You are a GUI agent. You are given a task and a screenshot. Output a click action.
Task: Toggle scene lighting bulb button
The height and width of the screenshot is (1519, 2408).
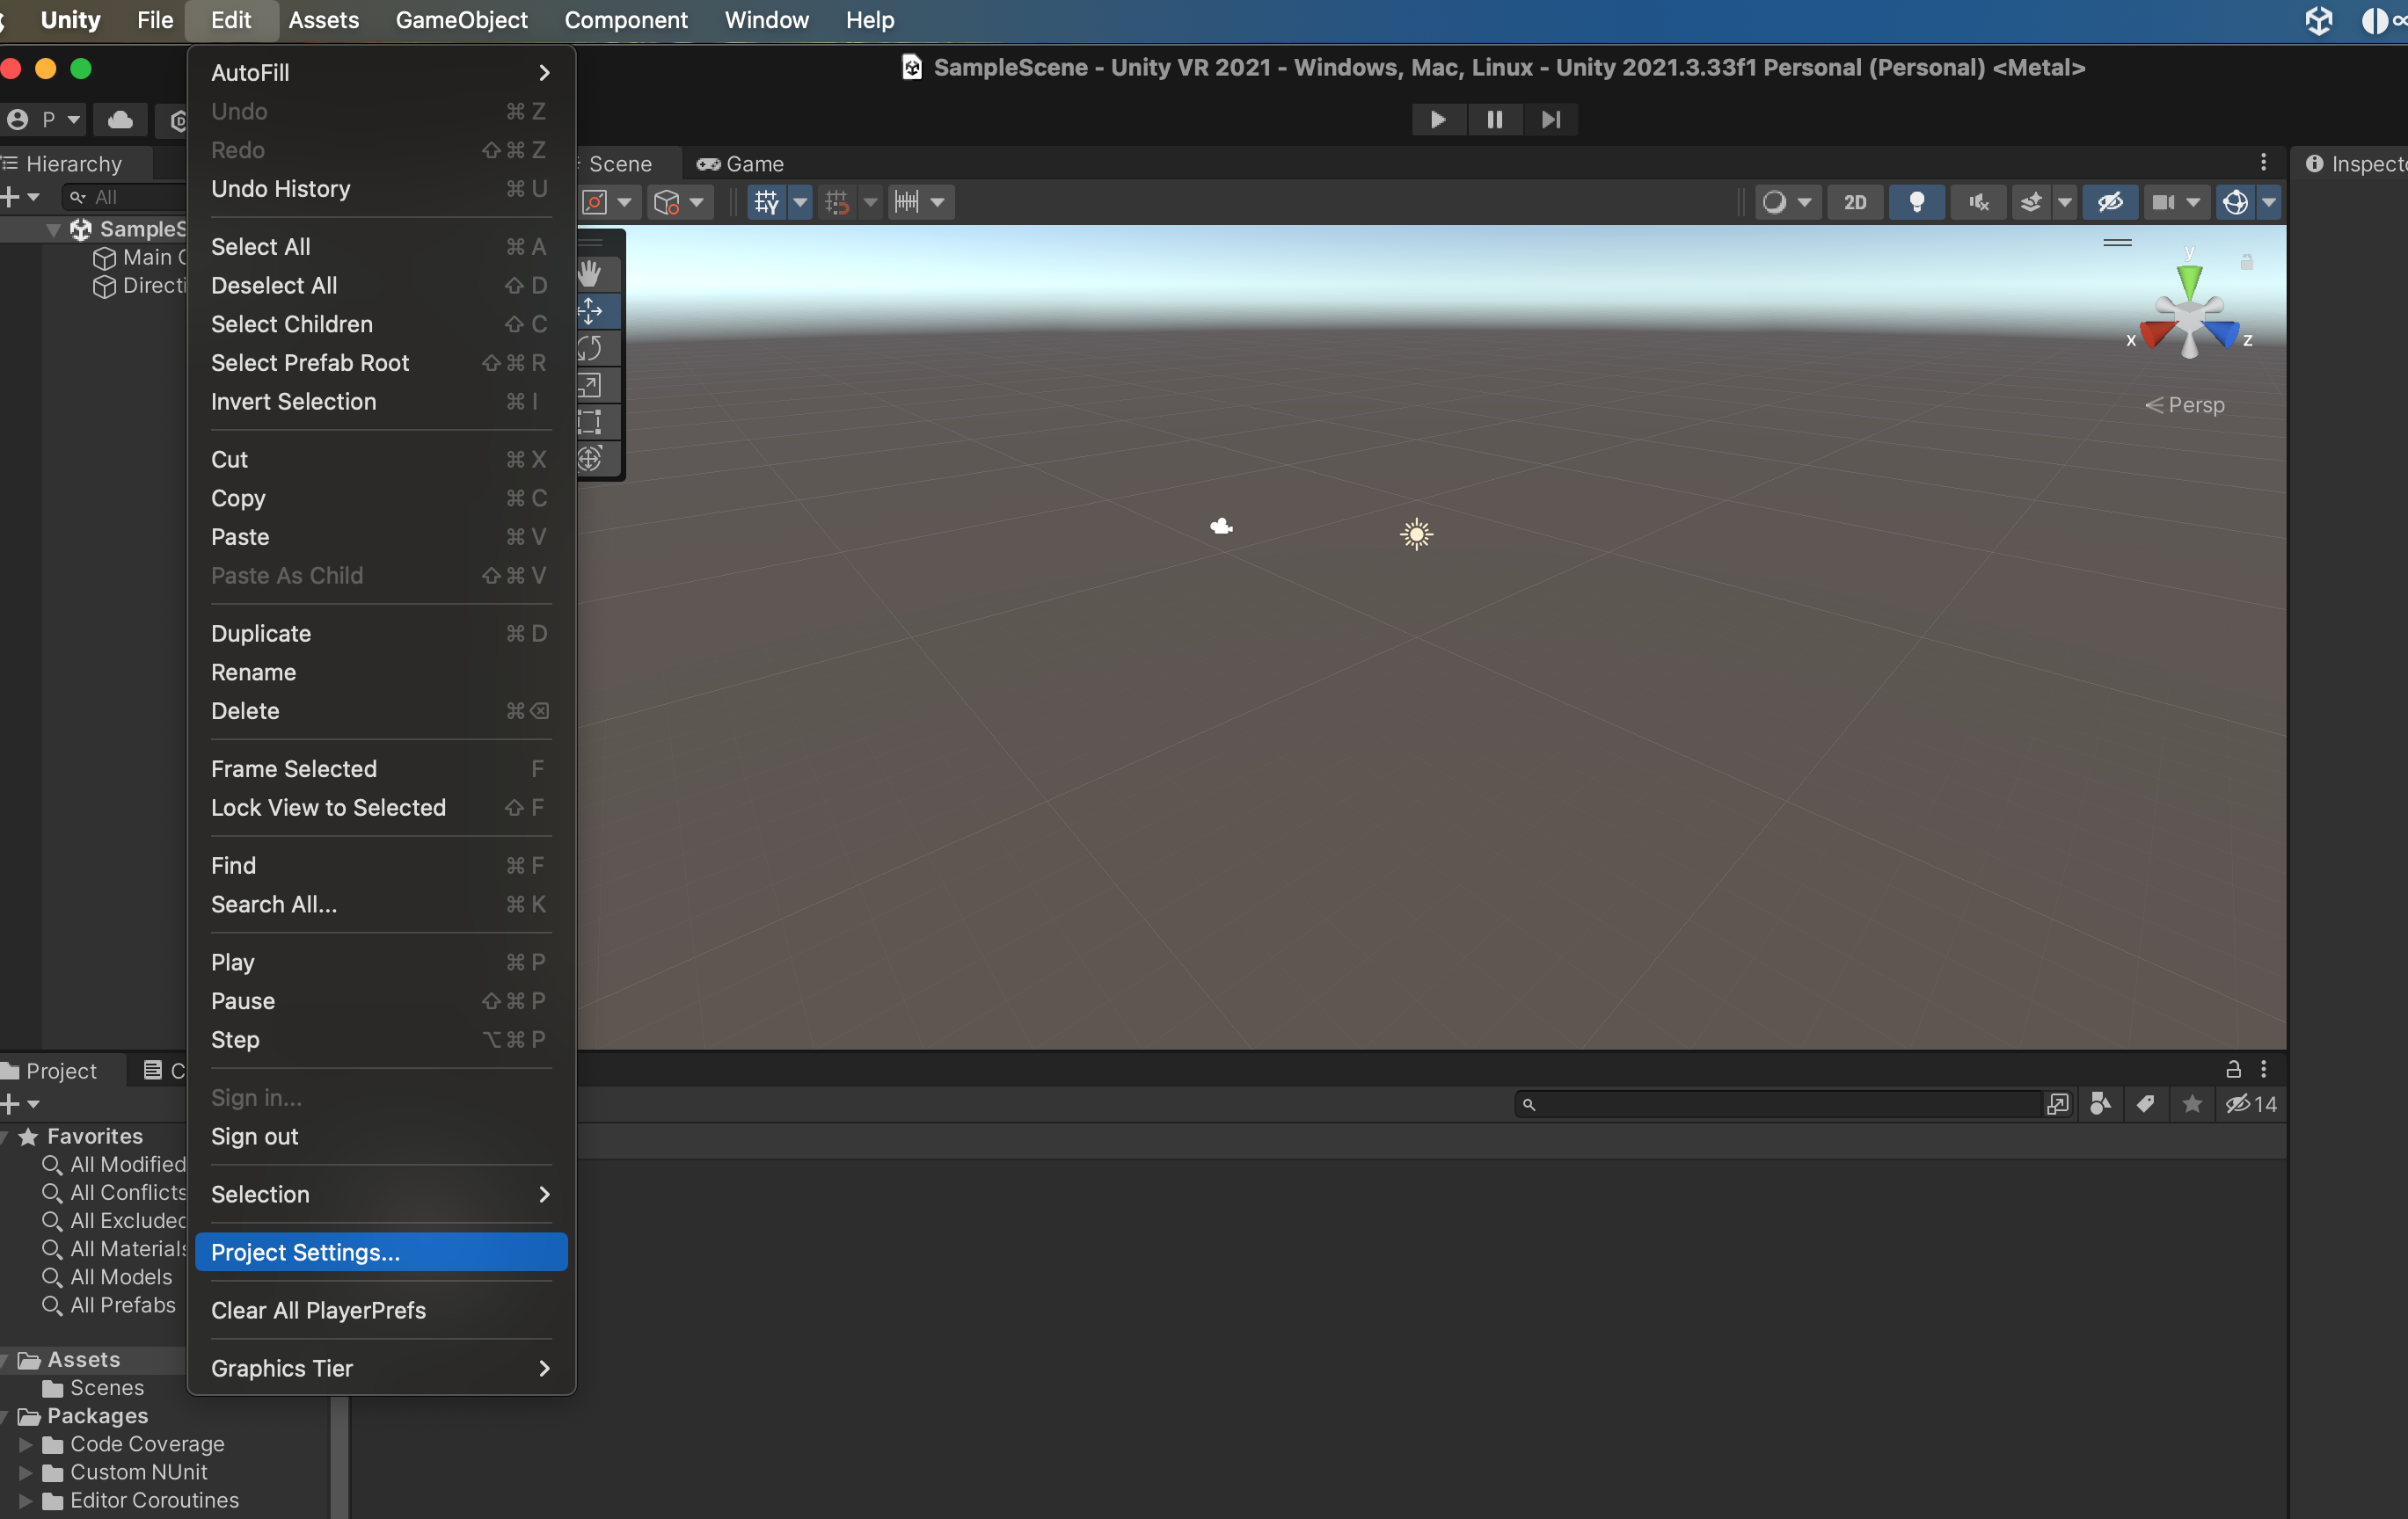coord(1916,202)
